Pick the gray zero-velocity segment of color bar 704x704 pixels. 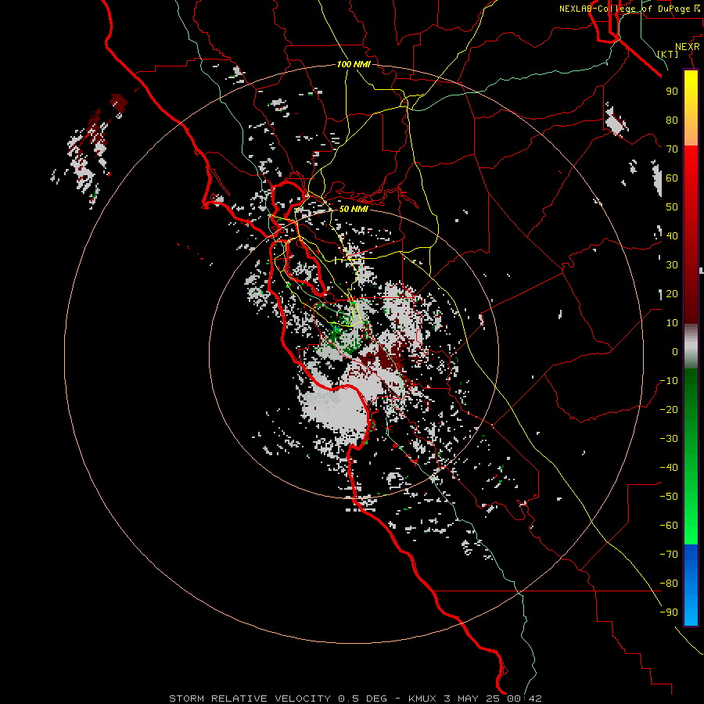(x=691, y=347)
